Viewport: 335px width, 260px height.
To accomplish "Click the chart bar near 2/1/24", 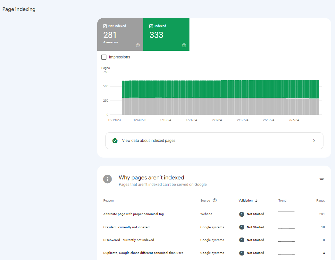I will [217, 100].
